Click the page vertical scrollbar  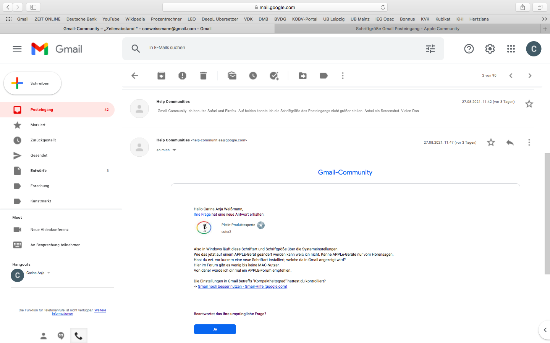coord(547,213)
